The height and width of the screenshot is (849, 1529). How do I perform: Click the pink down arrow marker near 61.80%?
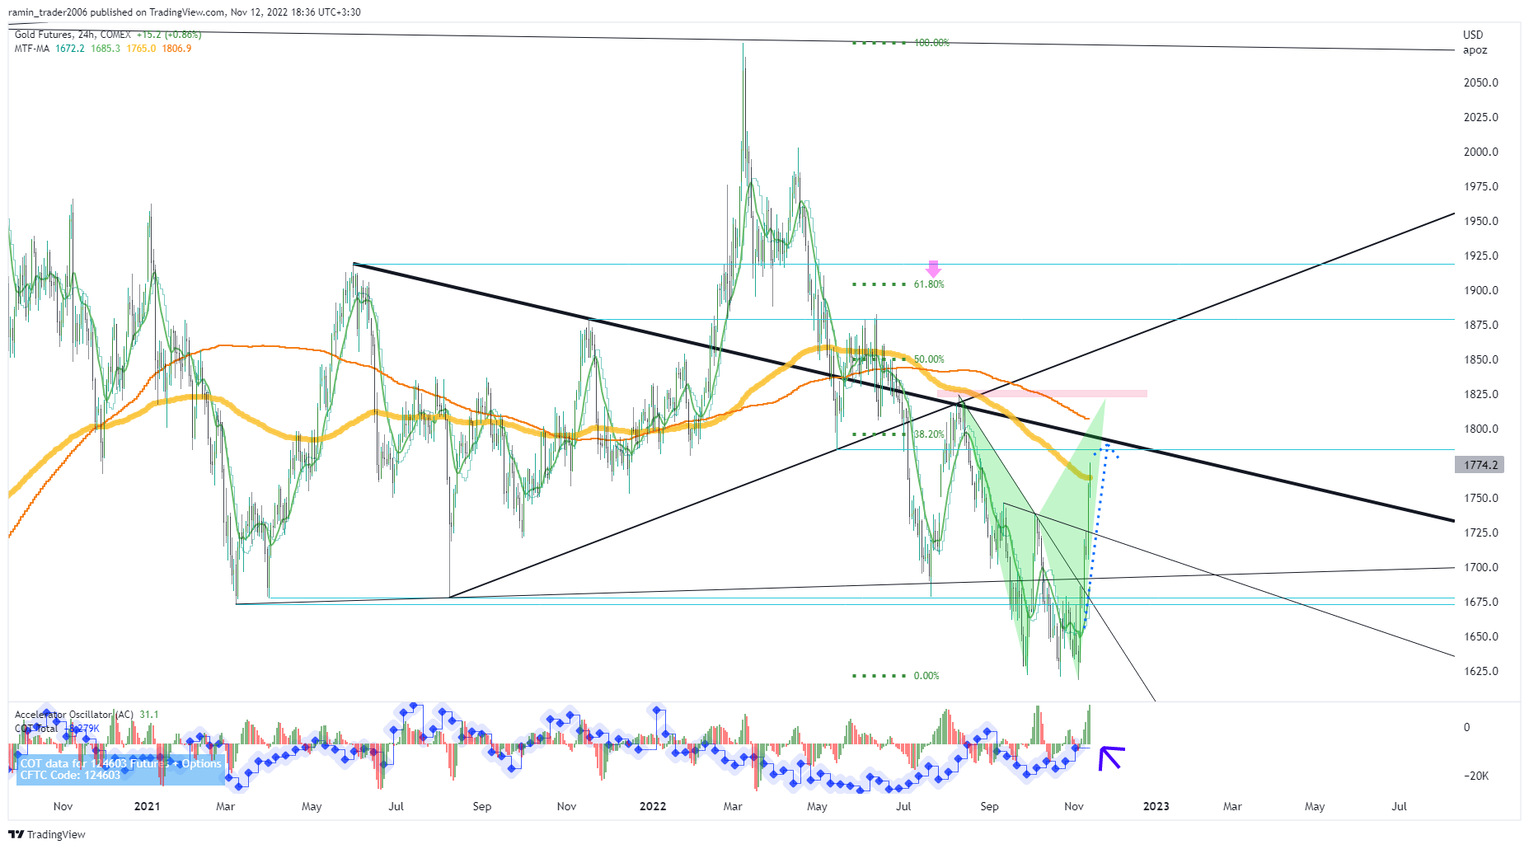[933, 269]
